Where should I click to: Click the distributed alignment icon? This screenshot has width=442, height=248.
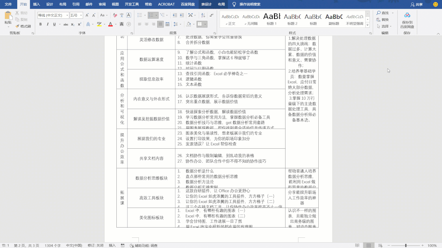pyautogui.click(x=167, y=24)
